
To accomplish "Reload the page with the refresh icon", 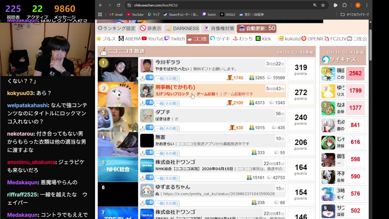I will [118, 5].
